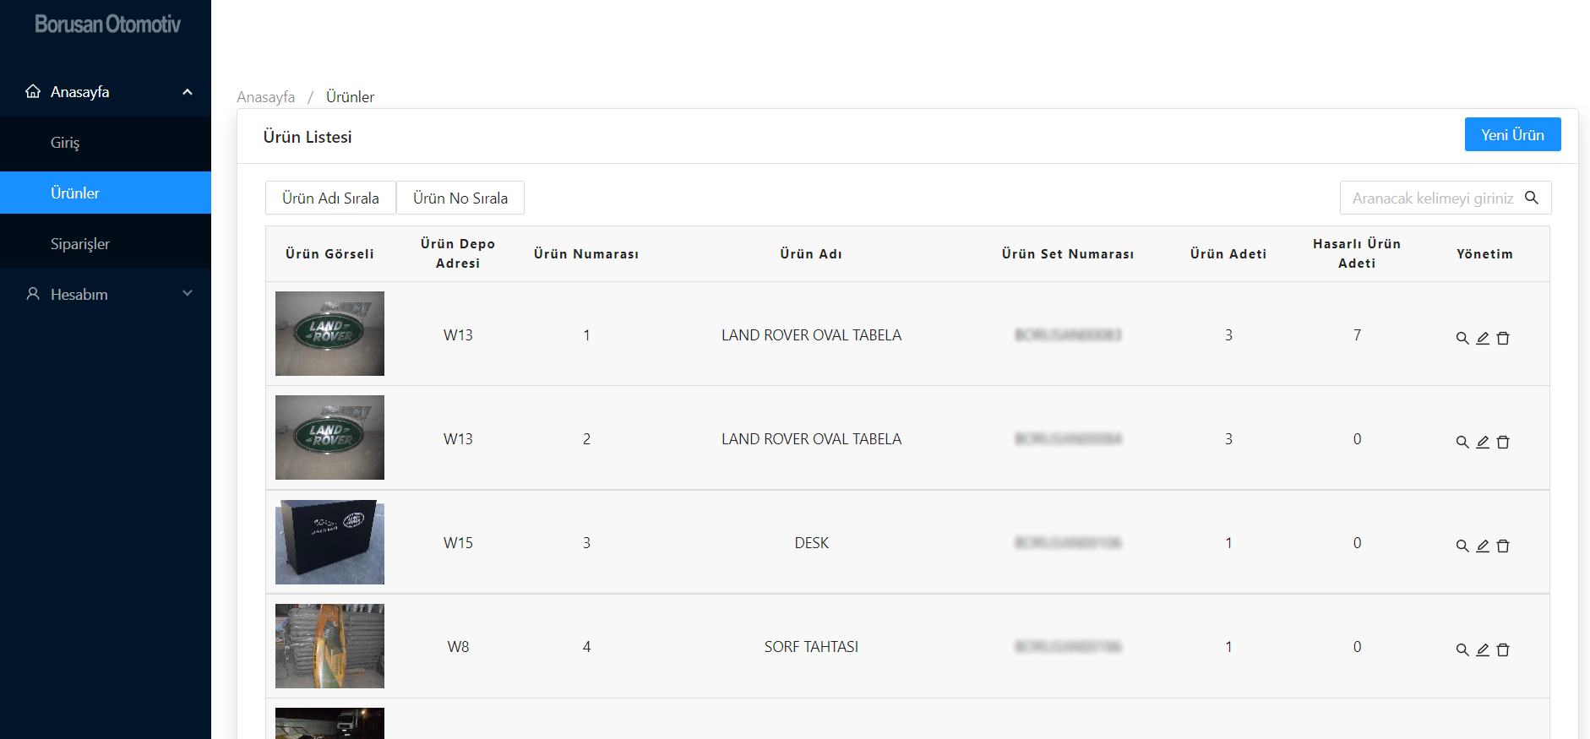Delete the DESK product row
The width and height of the screenshot is (1590, 739).
coord(1503,546)
